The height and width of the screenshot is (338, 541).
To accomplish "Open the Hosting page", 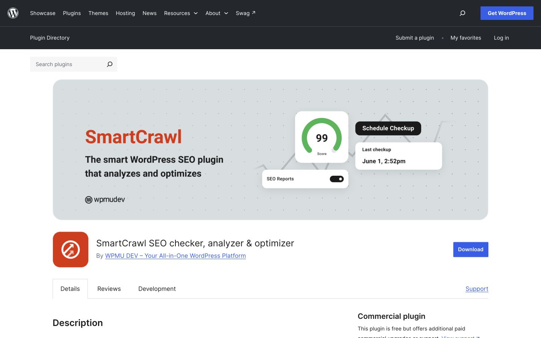I will 125,13.
